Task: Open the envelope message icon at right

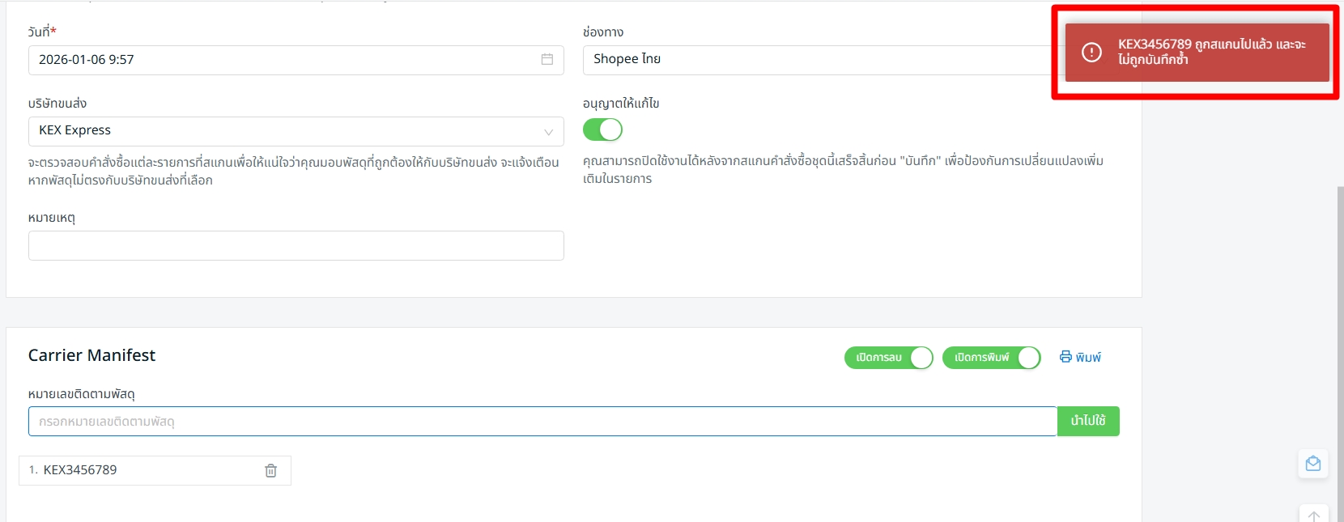Action: point(1312,464)
